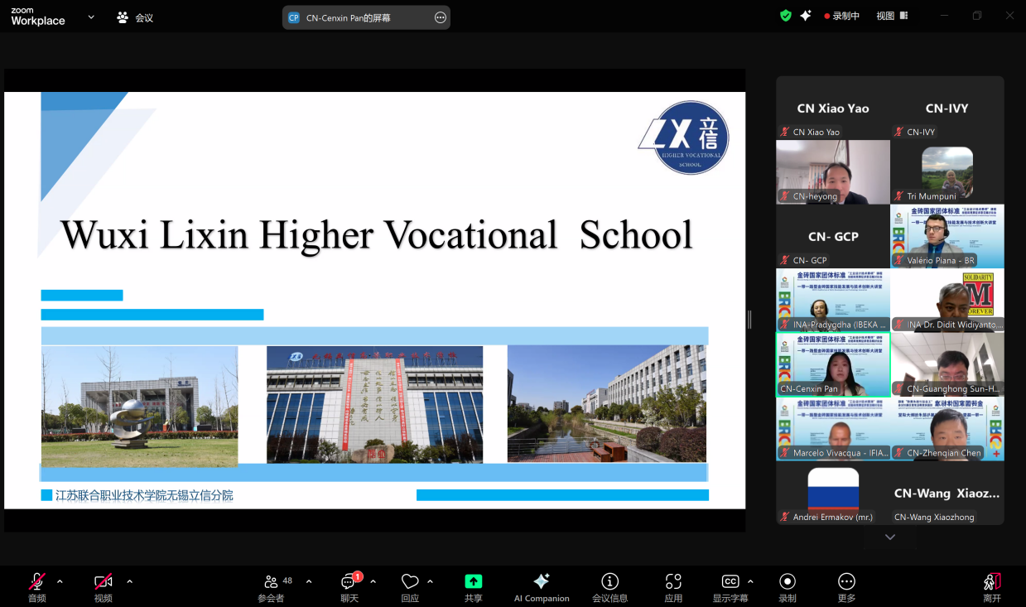Turn on the video camera
Screen dimensions: 1026x607
tap(103, 586)
